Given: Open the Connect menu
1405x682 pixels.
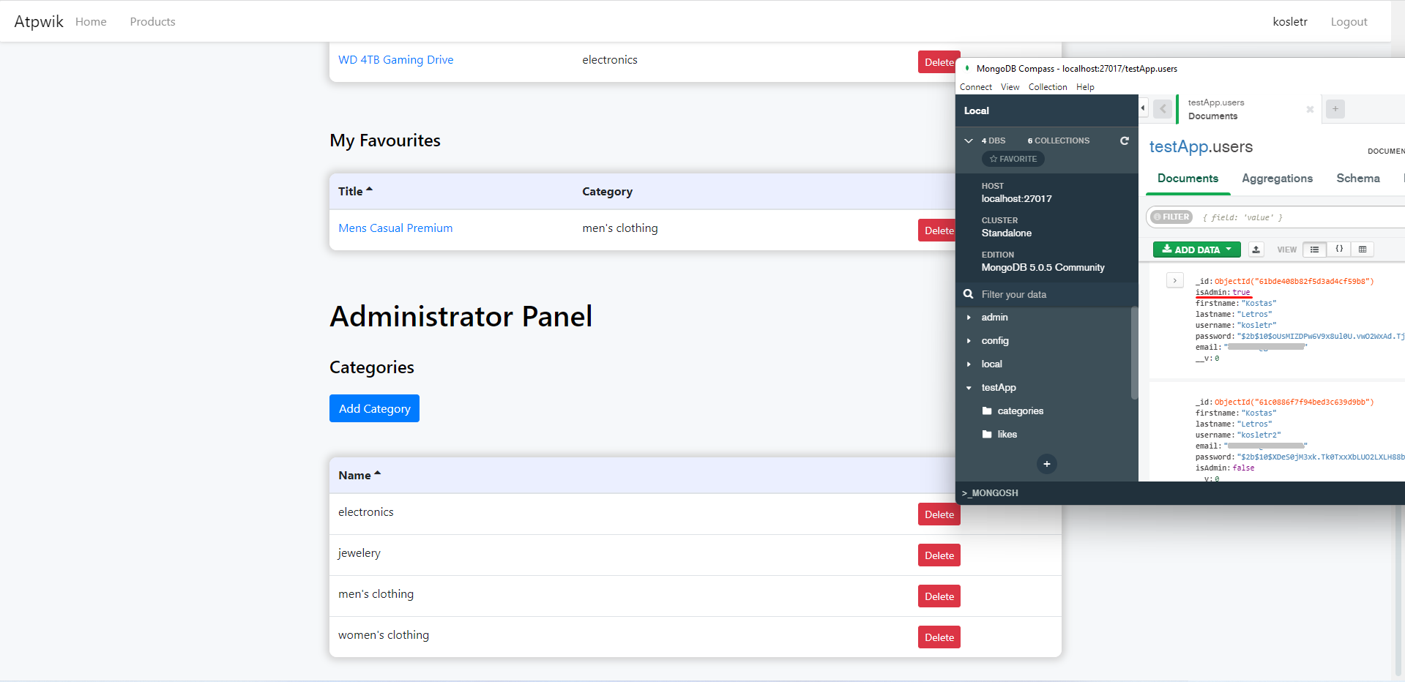Looking at the screenshot, I should click(976, 87).
